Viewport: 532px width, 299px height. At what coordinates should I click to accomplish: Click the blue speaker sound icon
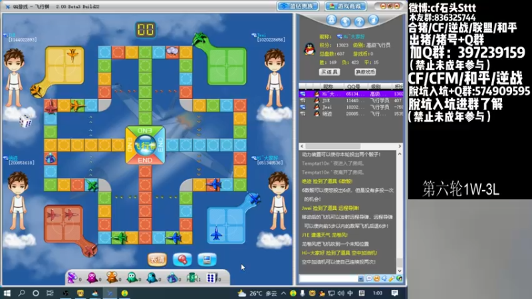coord(384,278)
